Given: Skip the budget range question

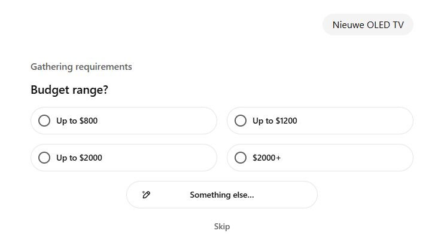Looking at the screenshot, I should tap(221, 226).
